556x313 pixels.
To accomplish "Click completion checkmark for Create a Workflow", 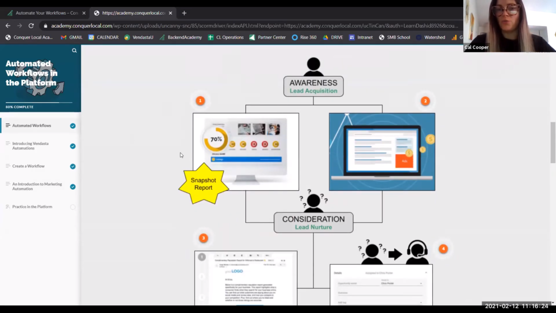I will (73, 166).
